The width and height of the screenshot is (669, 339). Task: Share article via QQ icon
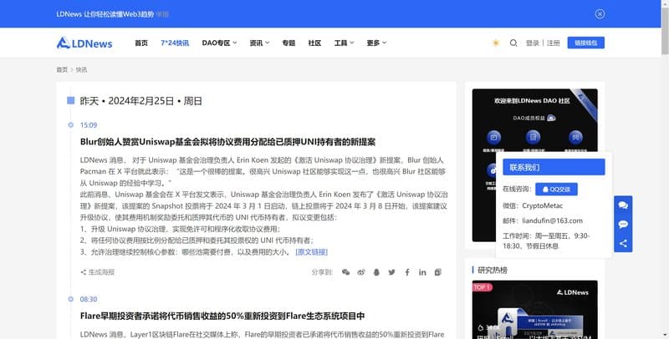point(376,272)
